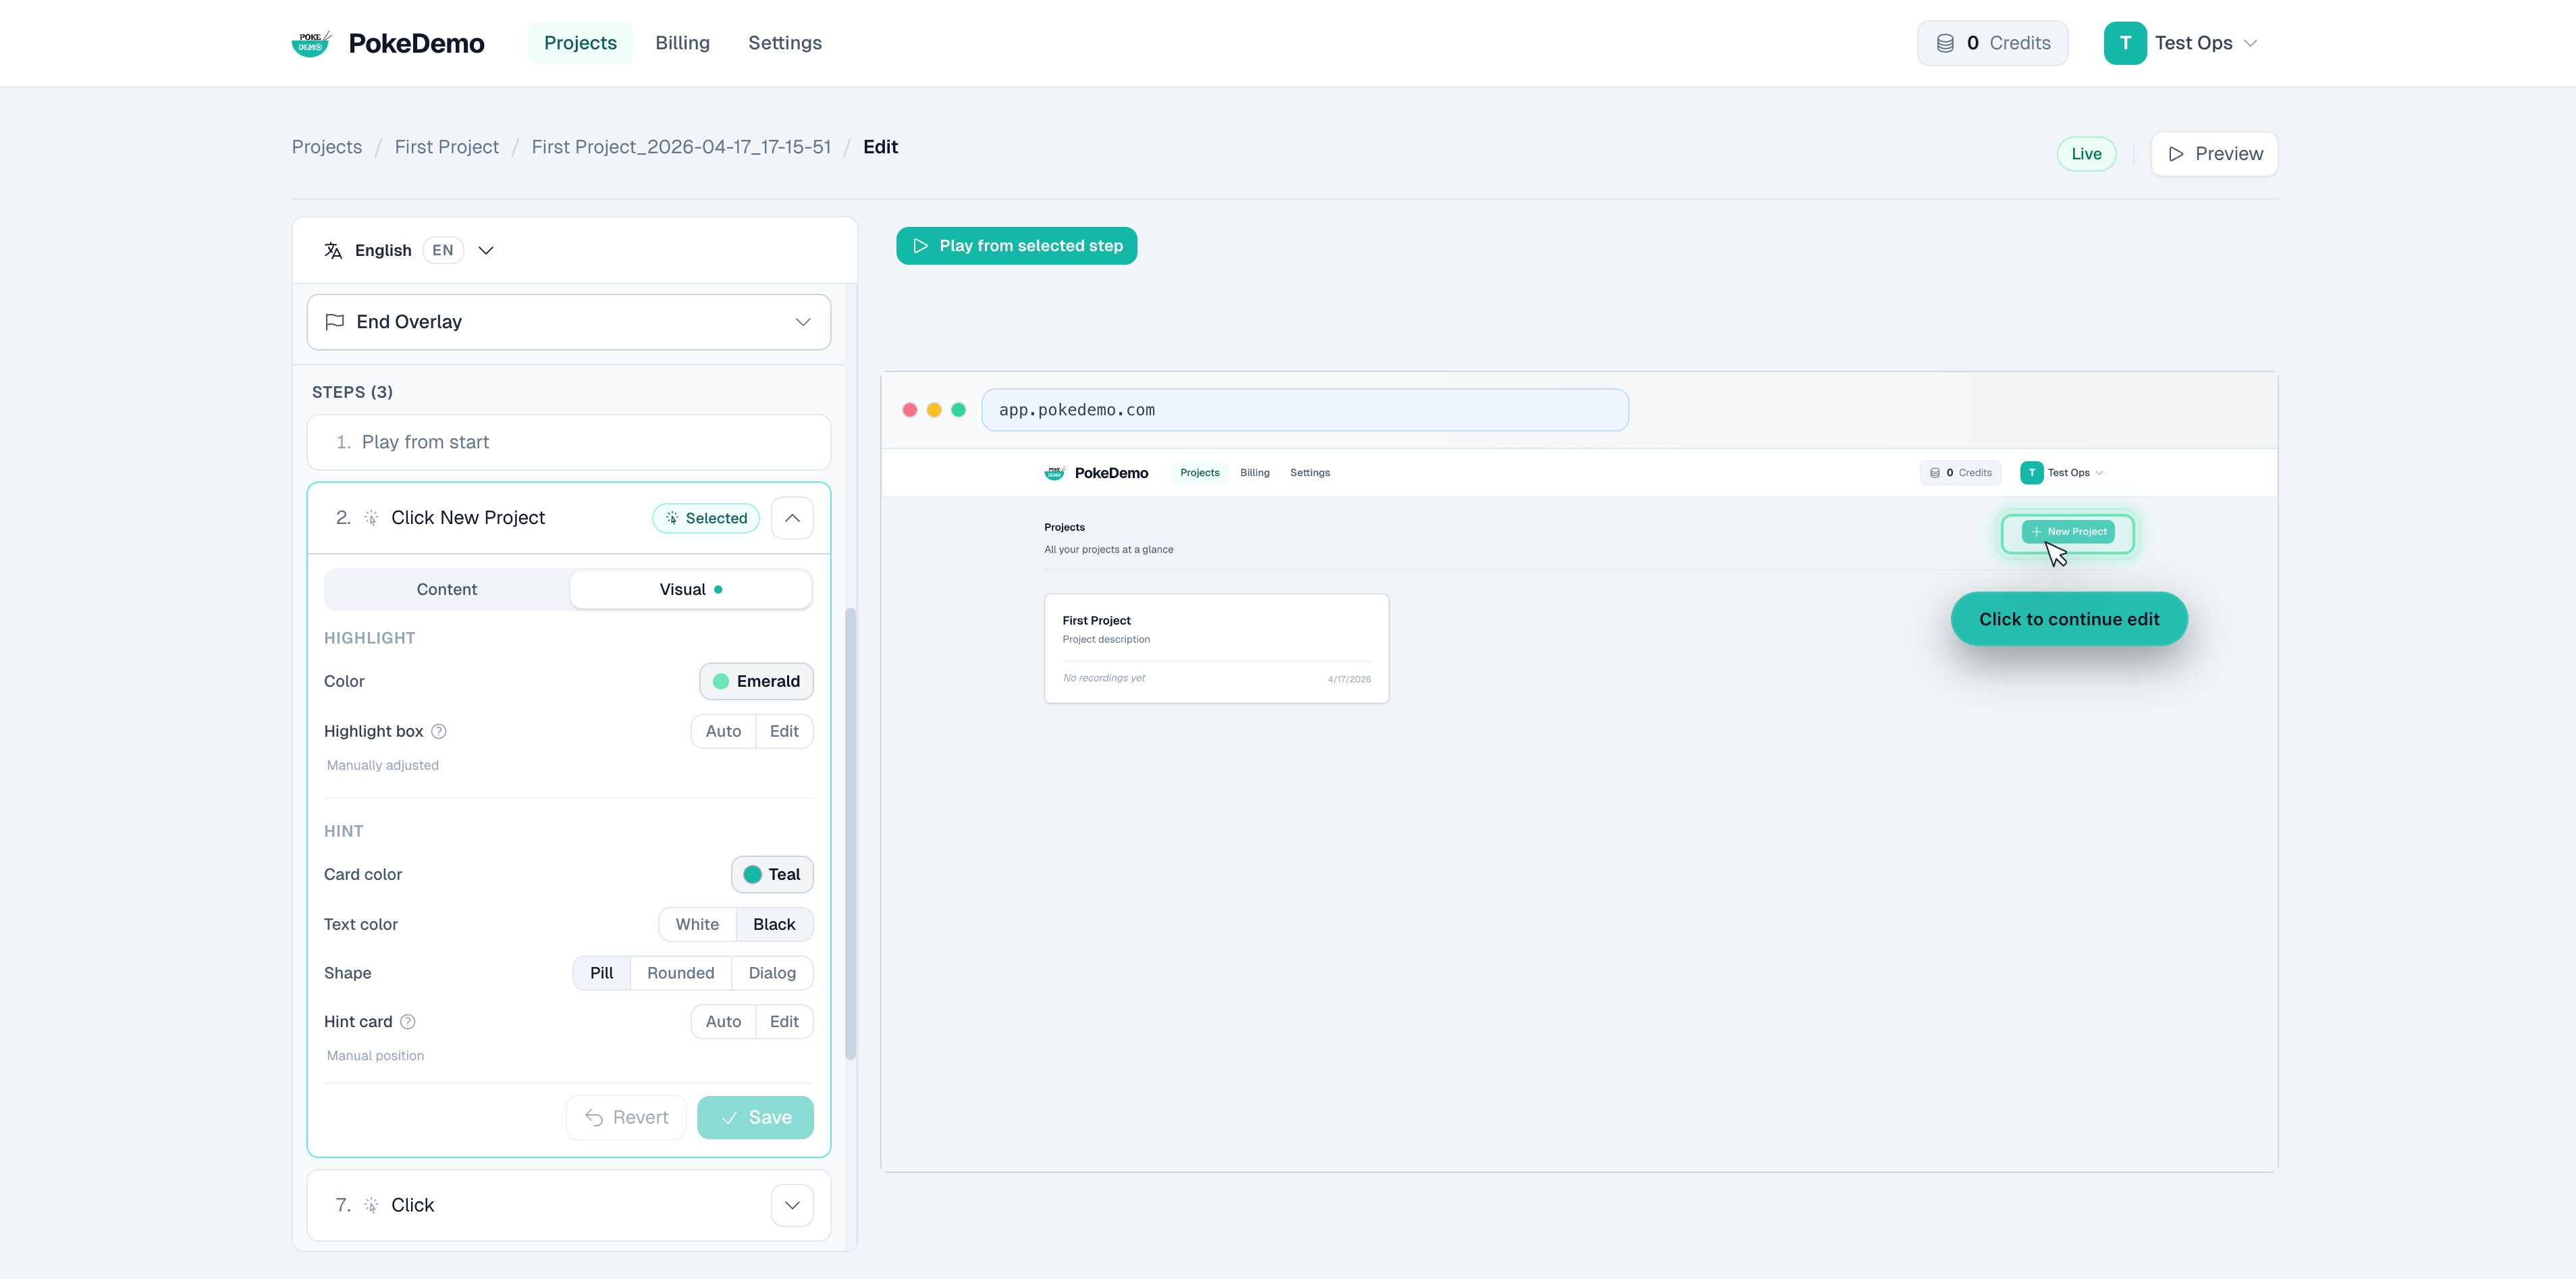The width and height of the screenshot is (2576, 1279).
Task: Click the Preview button
Action: pyautogui.click(x=2214, y=154)
